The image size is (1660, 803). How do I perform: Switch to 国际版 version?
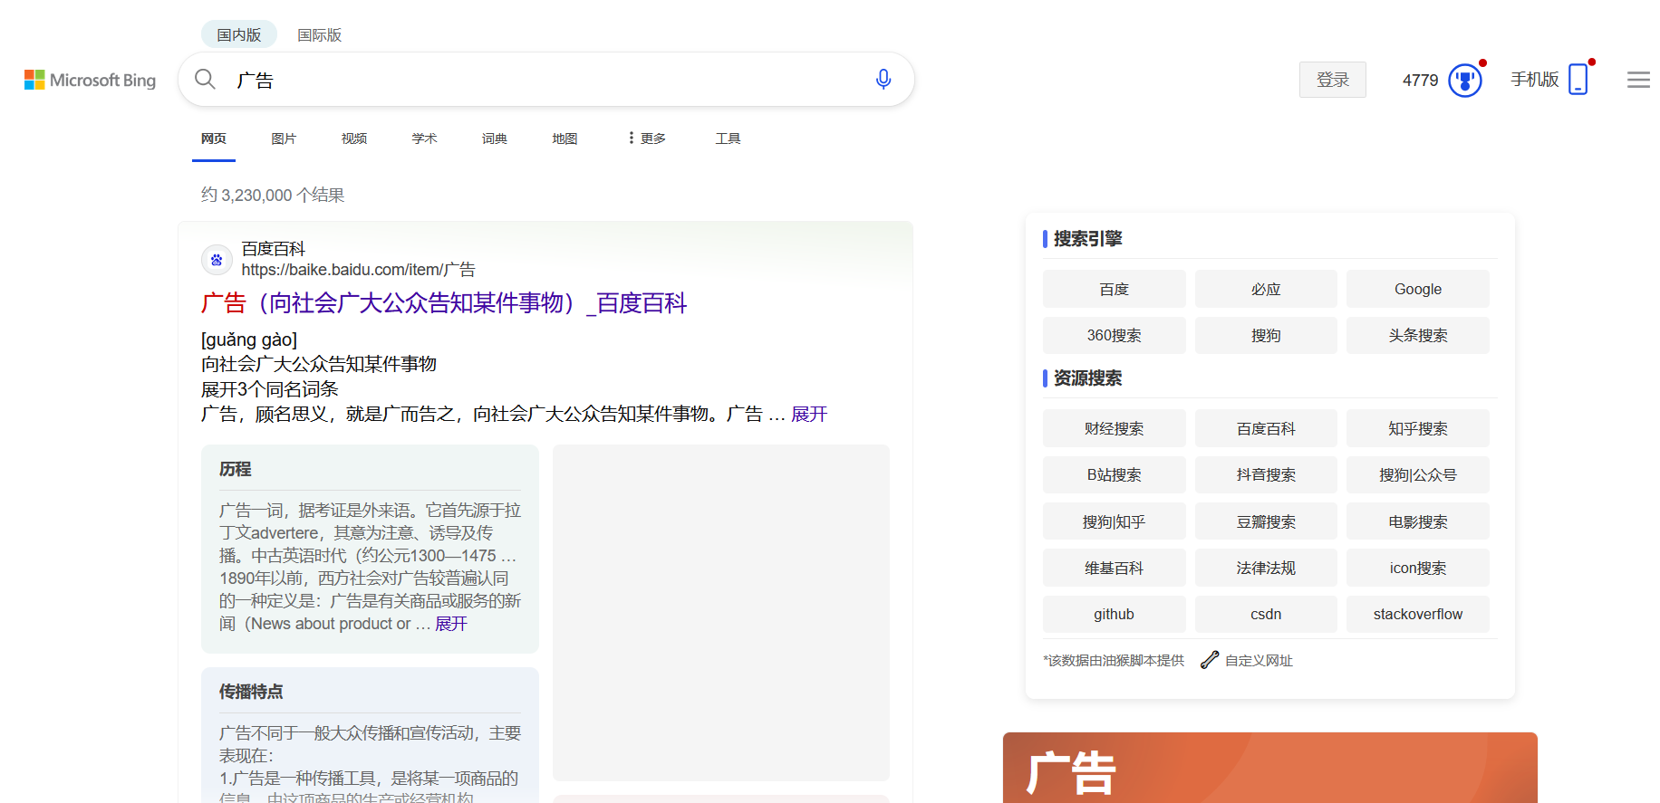click(320, 34)
